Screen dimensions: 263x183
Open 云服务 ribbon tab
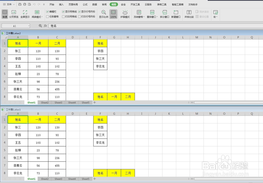tap(148, 4)
